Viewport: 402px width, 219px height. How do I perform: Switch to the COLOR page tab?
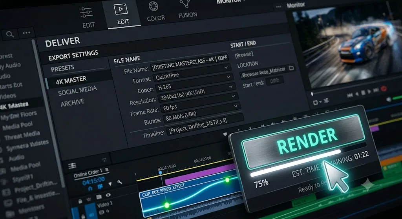(155, 11)
